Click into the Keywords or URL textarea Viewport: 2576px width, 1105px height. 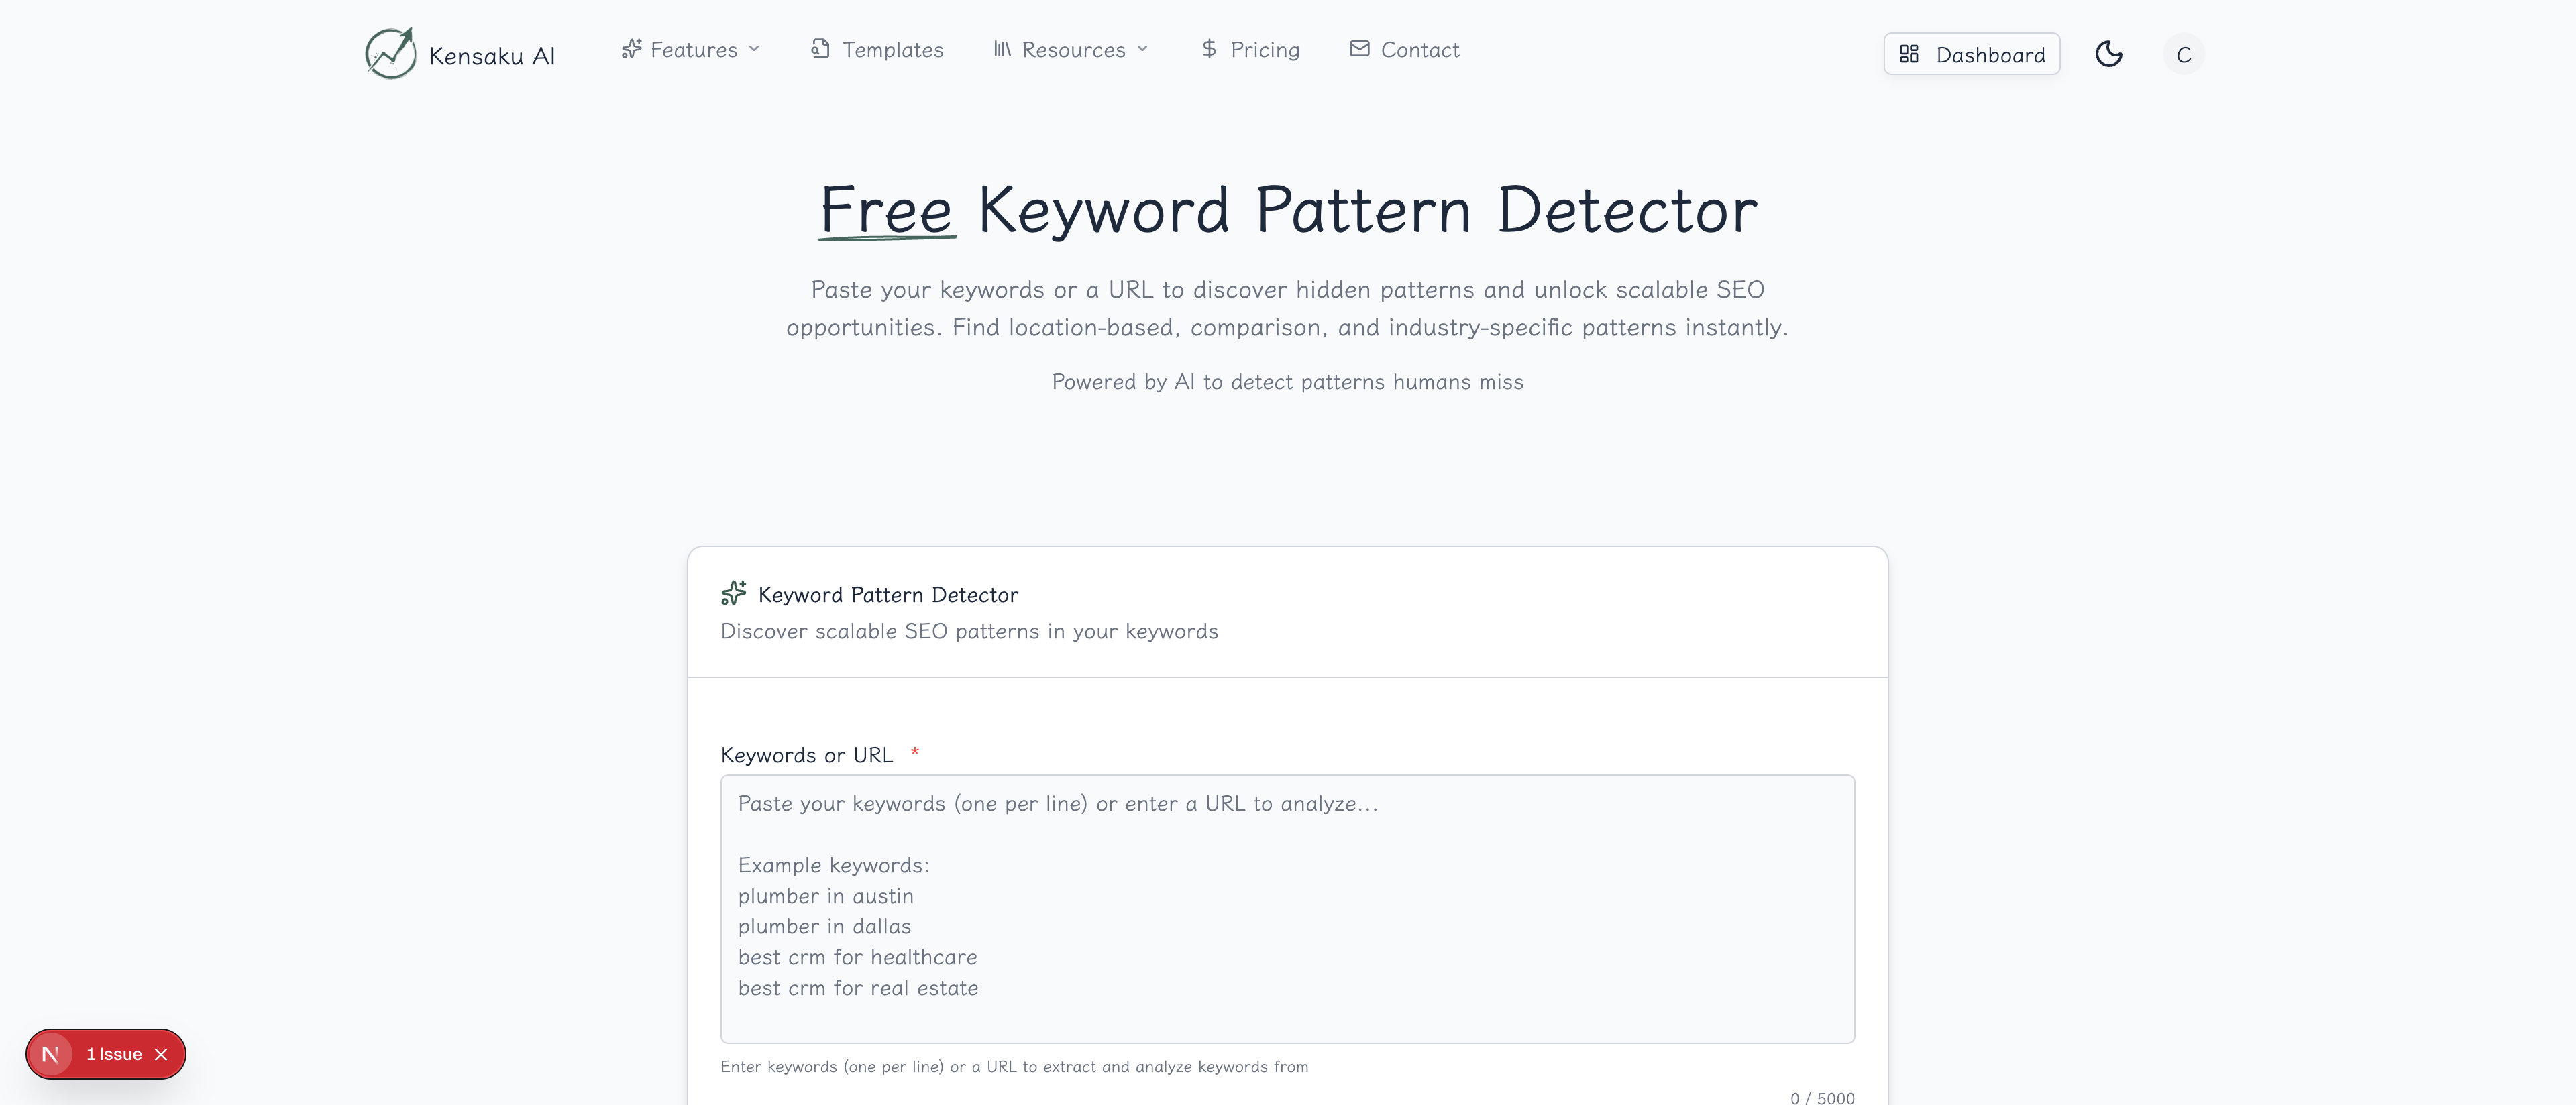point(1287,908)
